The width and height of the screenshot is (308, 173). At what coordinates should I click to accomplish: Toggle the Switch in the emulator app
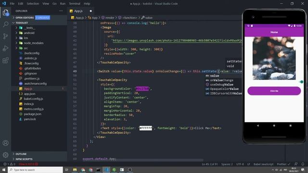(x=301, y=82)
